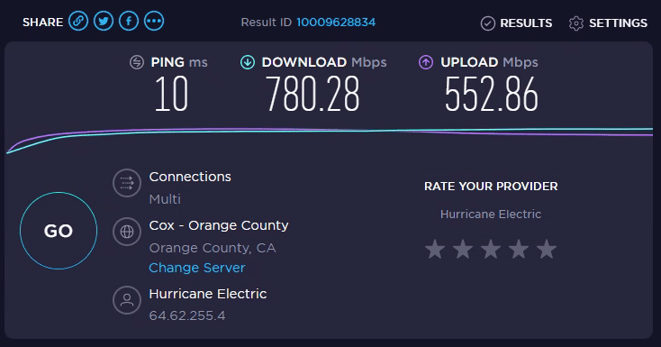
Task: Open Change Server link
Action: coord(197,268)
